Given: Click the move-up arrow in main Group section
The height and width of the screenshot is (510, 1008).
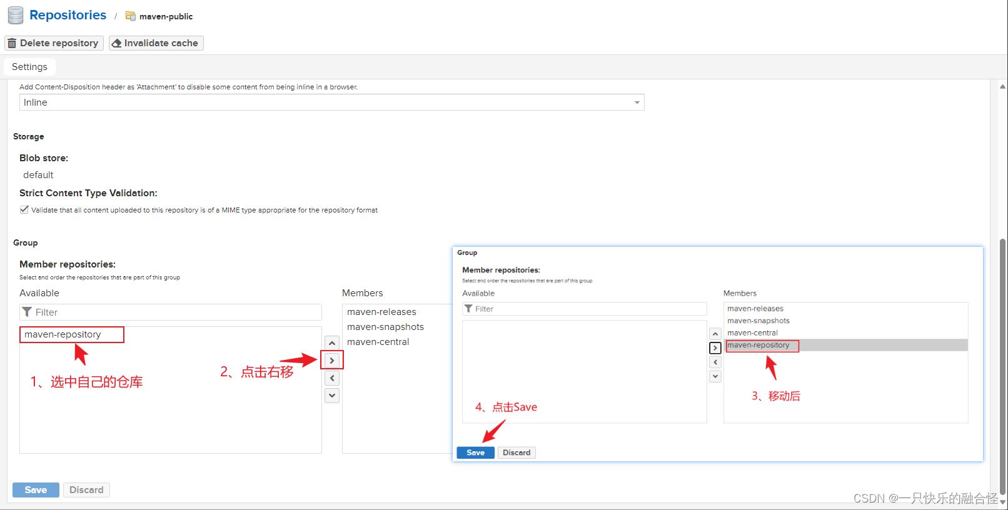Looking at the screenshot, I should pyautogui.click(x=332, y=343).
